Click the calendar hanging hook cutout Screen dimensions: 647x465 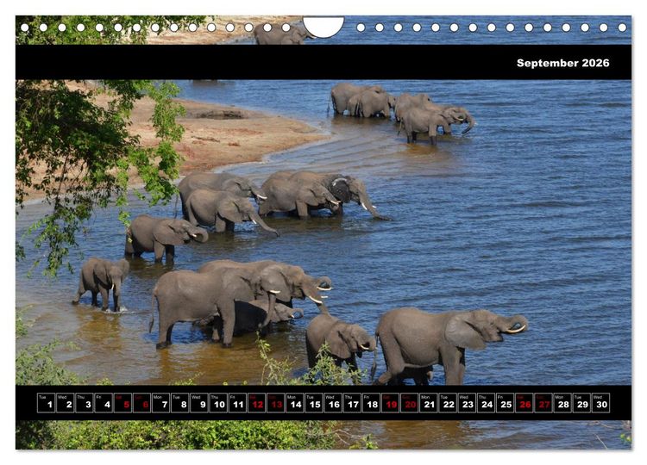tap(323, 27)
